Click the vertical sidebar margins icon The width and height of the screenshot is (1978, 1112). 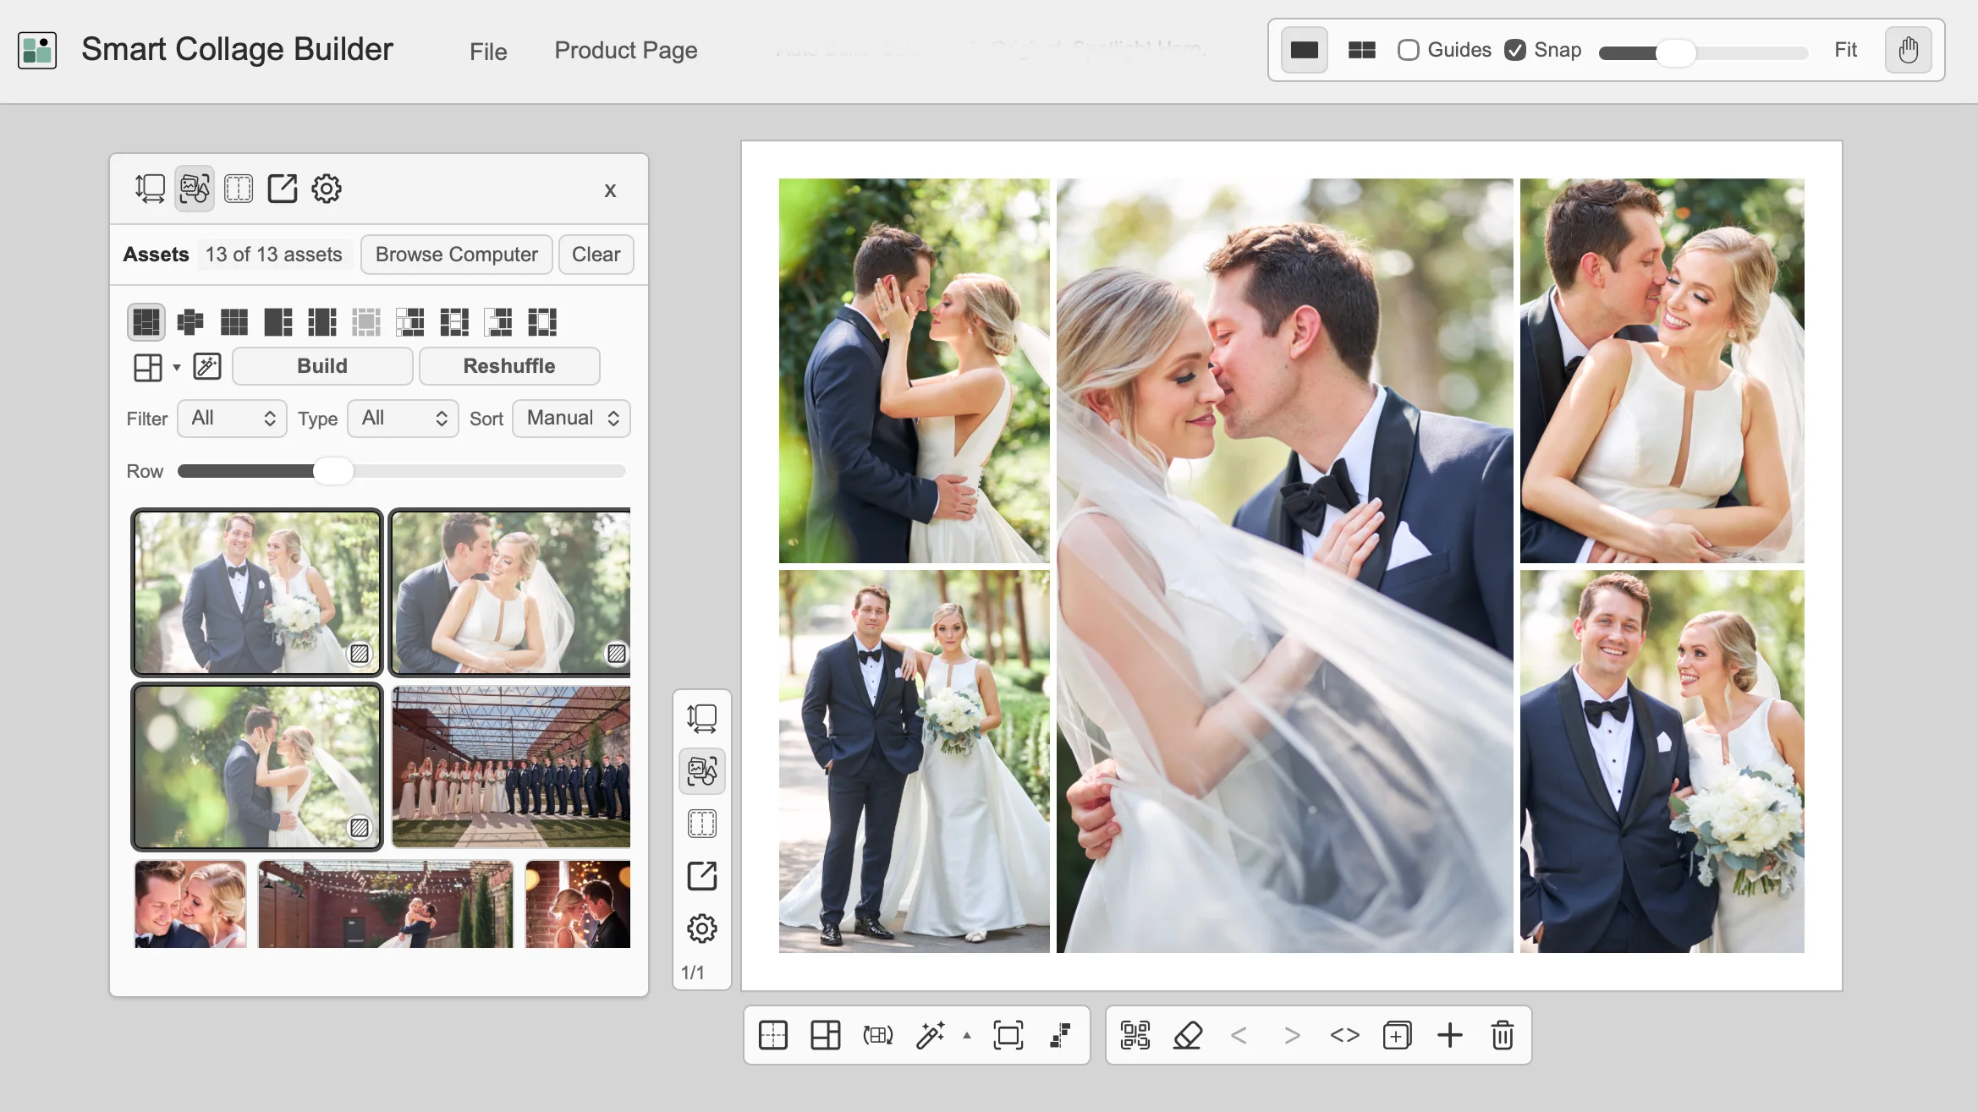click(x=702, y=824)
